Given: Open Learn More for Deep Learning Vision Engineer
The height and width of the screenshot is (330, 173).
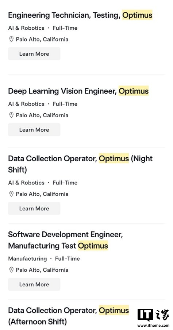Looking at the screenshot, I should click(x=34, y=130).
